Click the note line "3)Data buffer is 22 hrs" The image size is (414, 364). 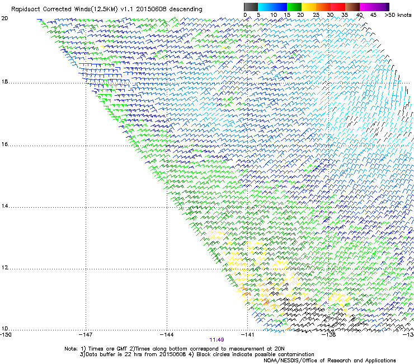(x=197, y=354)
